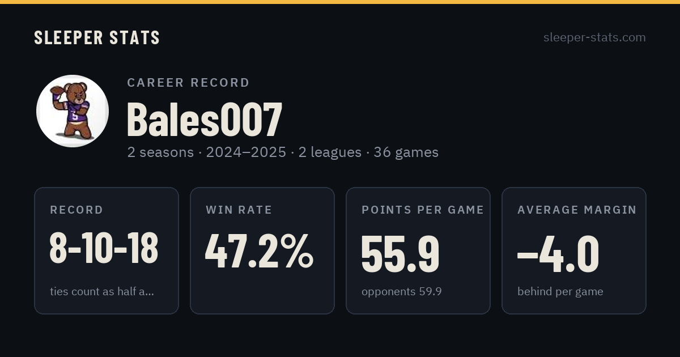Click the seasons and games summary line
Image resolution: width=680 pixels, height=357 pixels.
283,152
